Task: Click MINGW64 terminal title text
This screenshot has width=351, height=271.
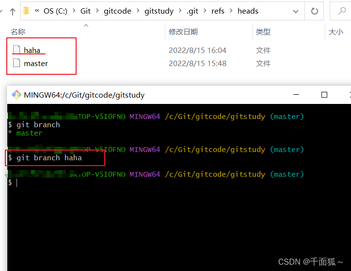Action: click(x=84, y=95)
